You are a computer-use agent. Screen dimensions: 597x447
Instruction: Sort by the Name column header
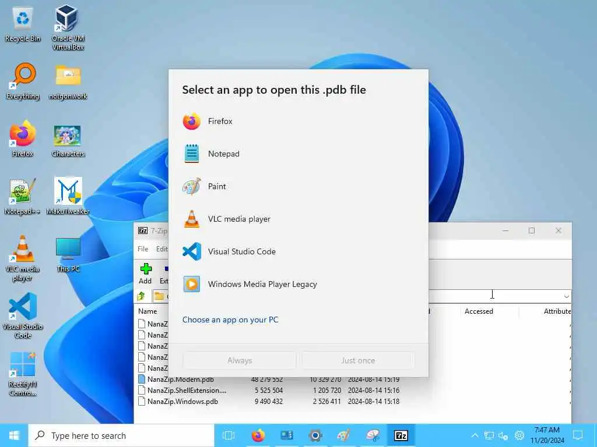tap(148, 311)
